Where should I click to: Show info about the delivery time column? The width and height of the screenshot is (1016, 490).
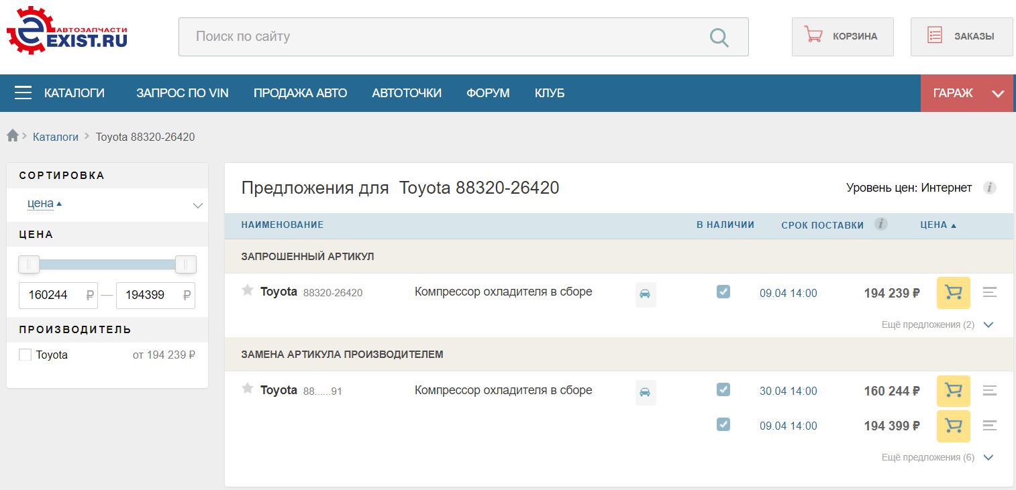(x=881, y=224)
